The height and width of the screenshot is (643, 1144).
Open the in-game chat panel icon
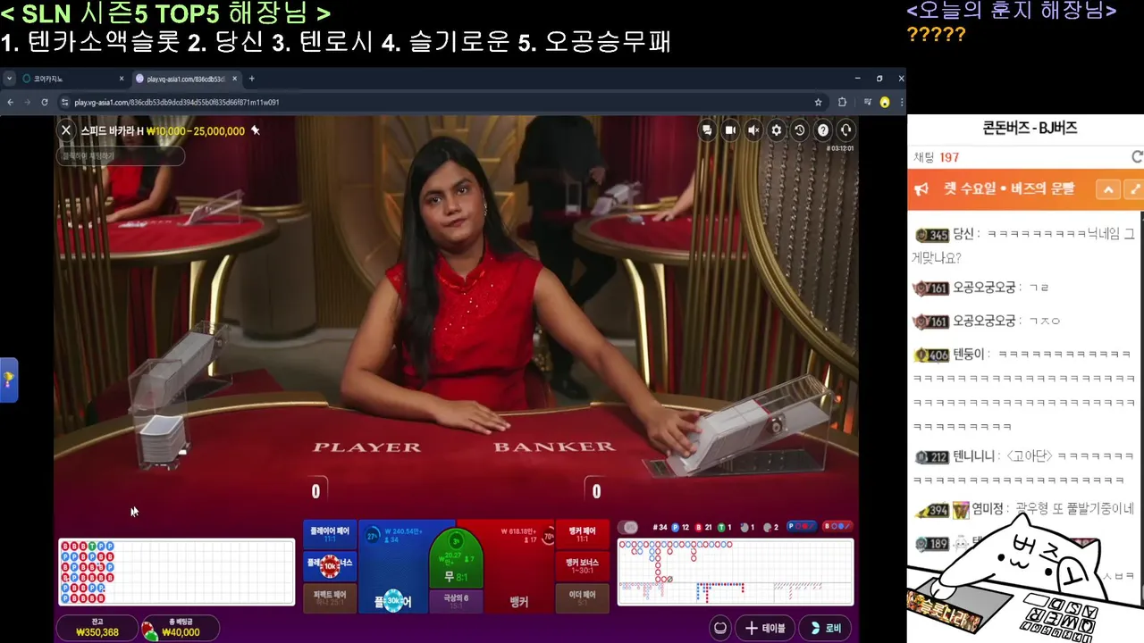[707, 130]
